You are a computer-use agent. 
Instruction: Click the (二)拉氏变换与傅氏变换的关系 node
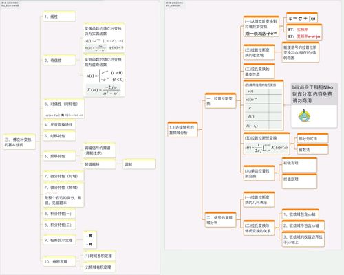(x=259, y=228)
